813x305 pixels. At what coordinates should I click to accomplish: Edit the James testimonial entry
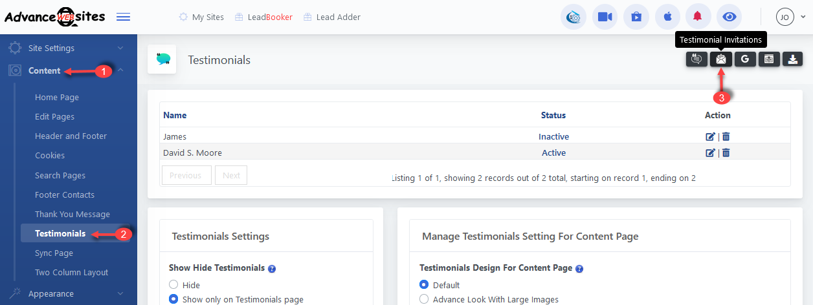[x=710, y=136]
